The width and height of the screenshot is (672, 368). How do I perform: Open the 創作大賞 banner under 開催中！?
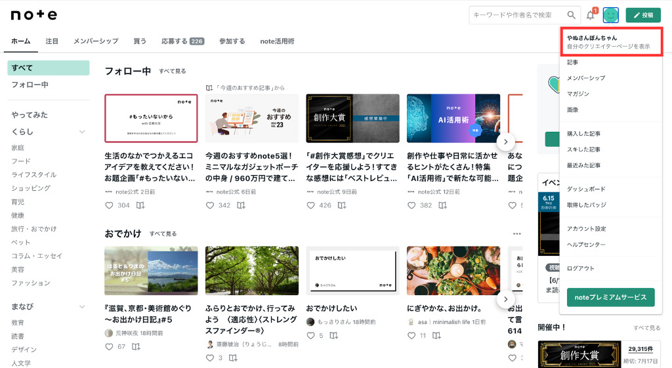point(579,354)
